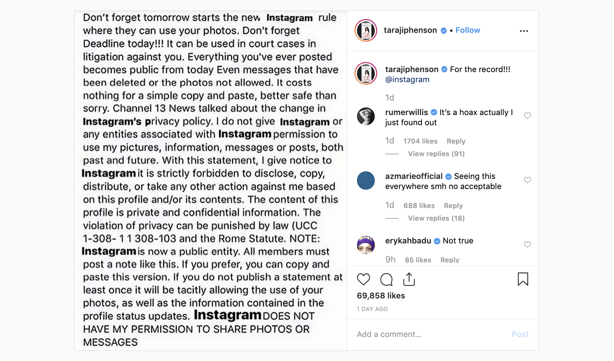
Task: Expand View replies (91)
Action: (436, 154)
